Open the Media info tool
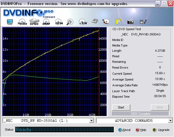Screen dimensions: 174x137 pos(22,22)
